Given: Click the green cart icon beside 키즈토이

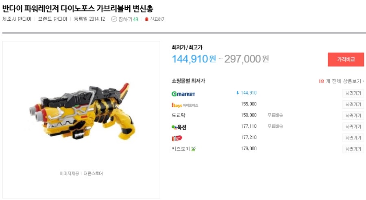Looking at the screenshot, I should pyautogui.click(x=193, y=149).
